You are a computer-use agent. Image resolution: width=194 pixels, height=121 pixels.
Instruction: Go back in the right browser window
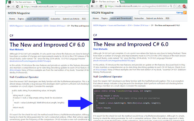[x=92, y=6]
